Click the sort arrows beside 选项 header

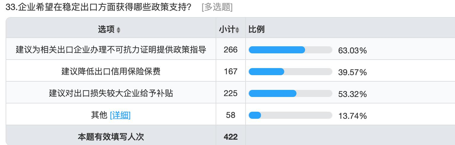point(118,30)
